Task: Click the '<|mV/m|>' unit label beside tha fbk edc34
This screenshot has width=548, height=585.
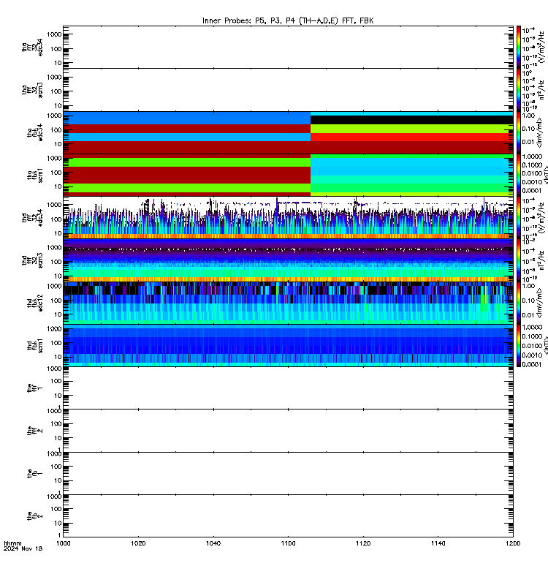Action: (x=539, y=133)
